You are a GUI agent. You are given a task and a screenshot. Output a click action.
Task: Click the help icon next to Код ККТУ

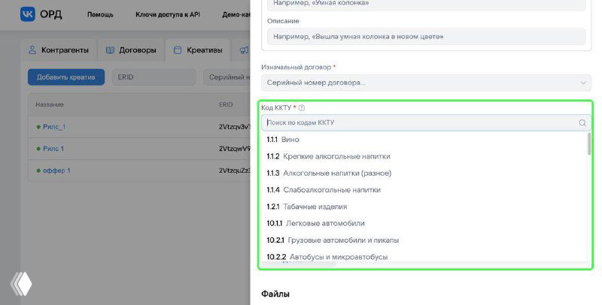(x=302, y=108)
